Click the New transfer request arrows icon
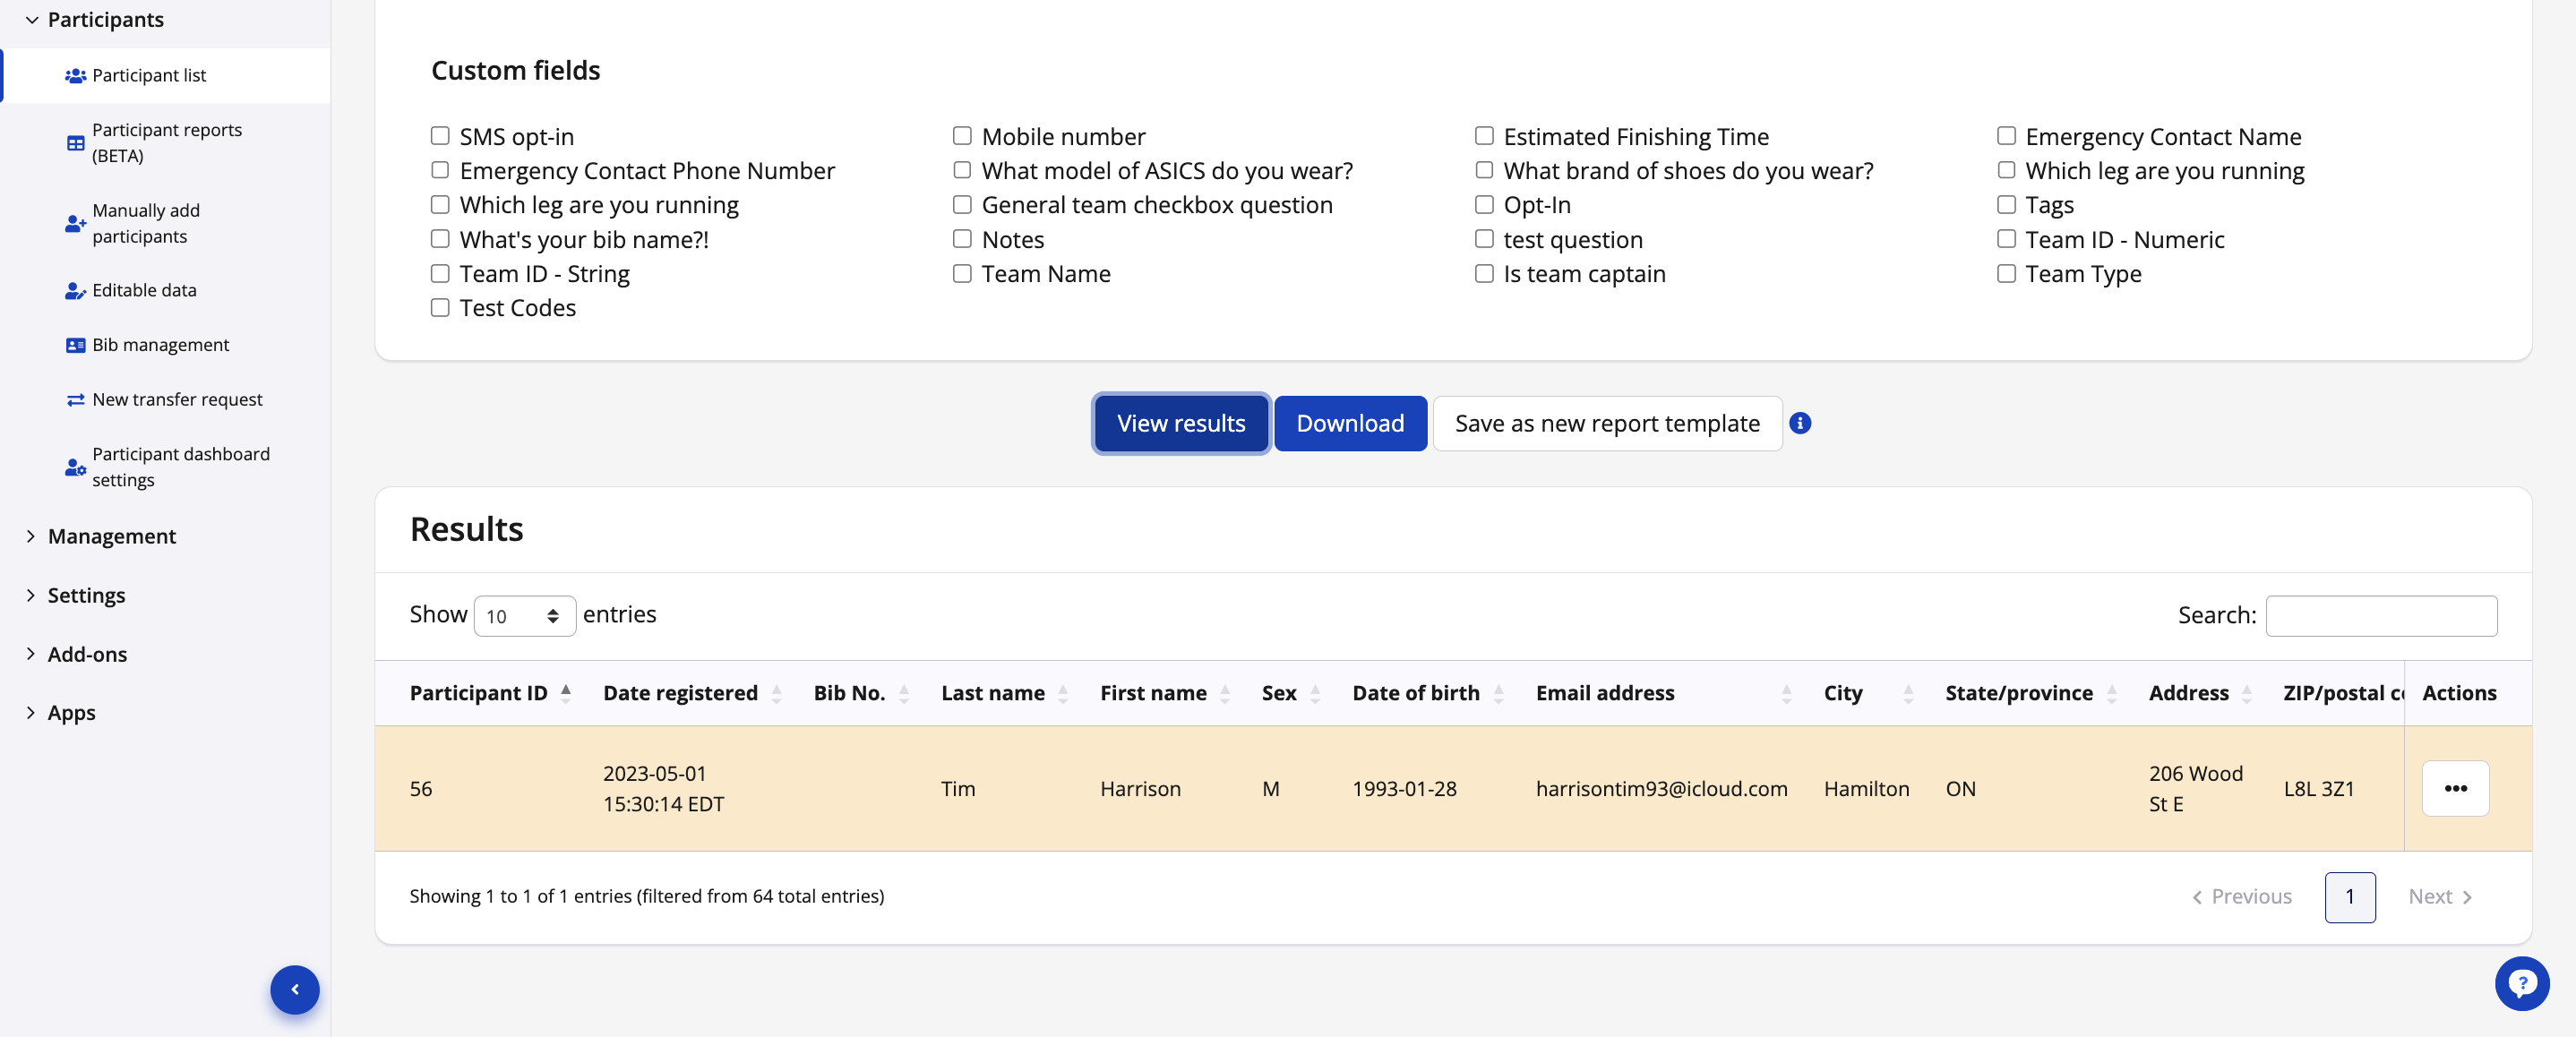This screenshot has width=2576, height=1037. (x=75, y=400)
